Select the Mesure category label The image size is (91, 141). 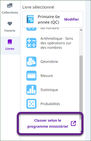[x=47, y=76]
